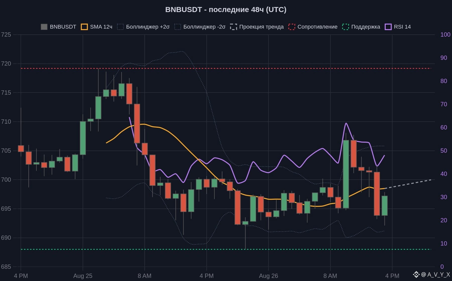The height and width of the screenshot is (281, 452).
Task: Click the 50 RSI axis label
Action: coord(444,151)
